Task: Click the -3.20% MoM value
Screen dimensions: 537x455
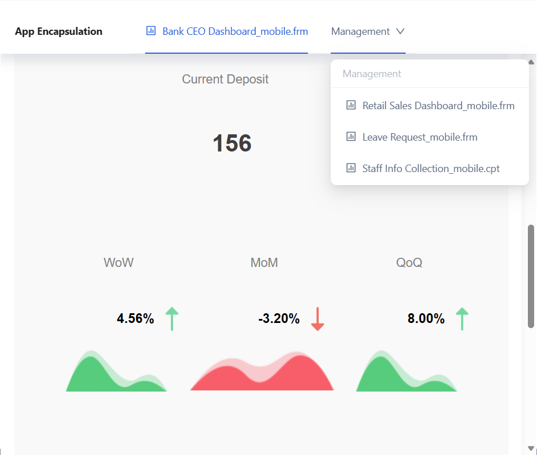Action: click(x=279, y=318)
